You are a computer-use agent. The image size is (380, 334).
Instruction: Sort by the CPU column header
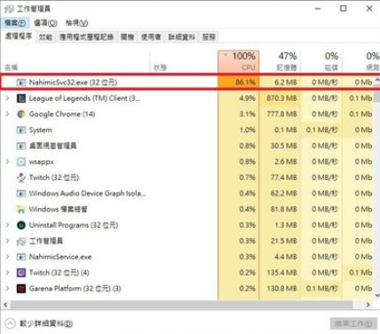239,61
